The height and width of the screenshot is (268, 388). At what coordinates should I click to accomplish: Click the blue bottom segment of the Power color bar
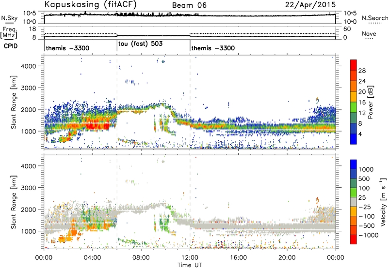click(x=354, y=139)
